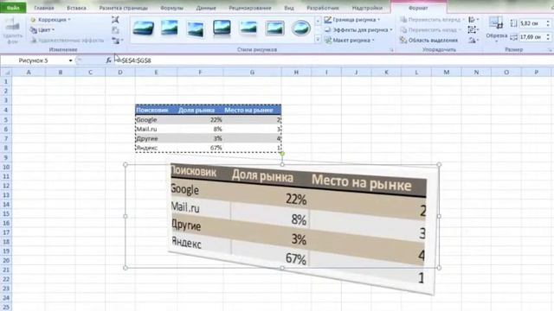Open the Надстройки ribbon tab
The width and height of the screenshot is (554, 311).
click(367, 8)
